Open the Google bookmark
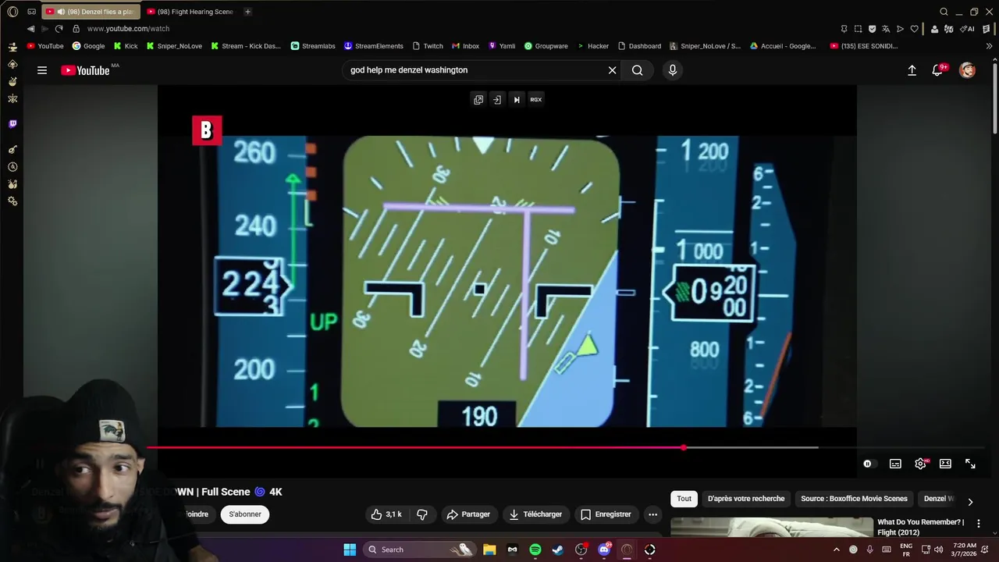Screen dimensions: 999x562 tap(88, 46)
